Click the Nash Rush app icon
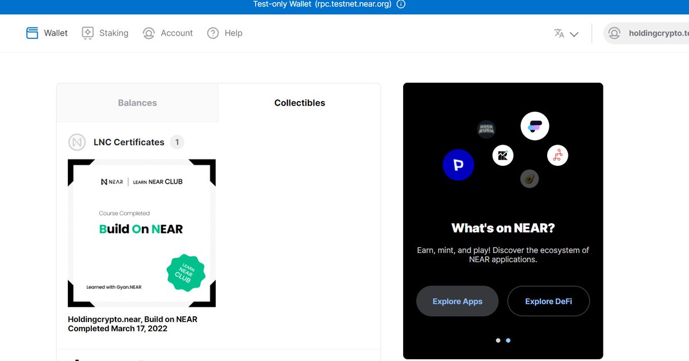This screenshot has width=689, height=361. tap(486, 129)
